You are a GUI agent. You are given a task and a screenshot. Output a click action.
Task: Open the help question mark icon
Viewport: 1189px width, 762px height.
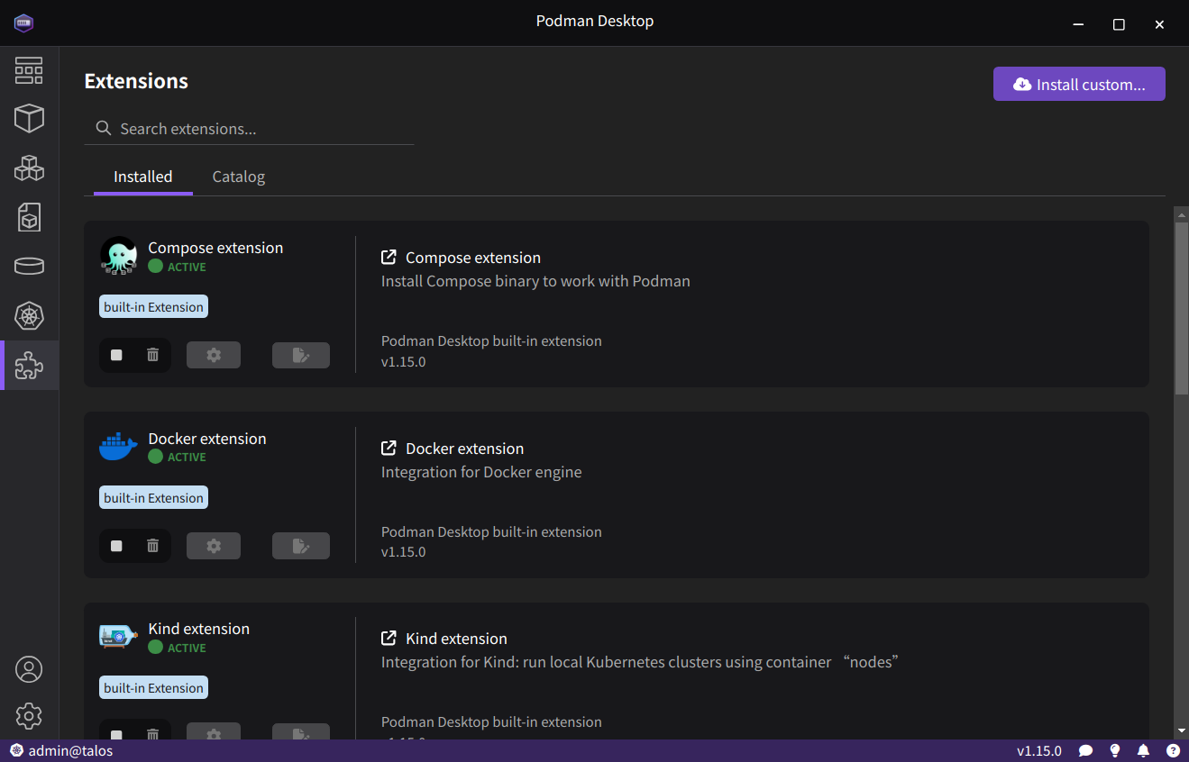point(1173,751)
